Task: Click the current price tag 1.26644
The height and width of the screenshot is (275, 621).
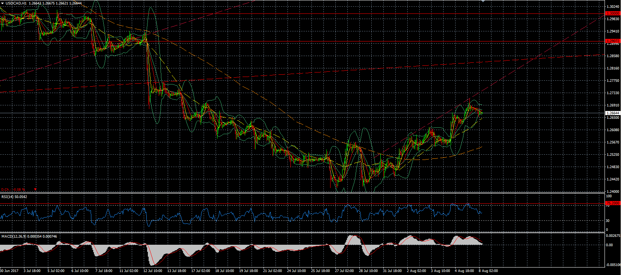Action: (x=613, y=113)
